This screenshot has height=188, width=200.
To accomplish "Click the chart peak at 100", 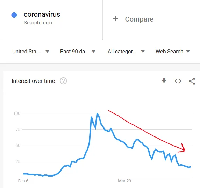I will coord(98,113).
